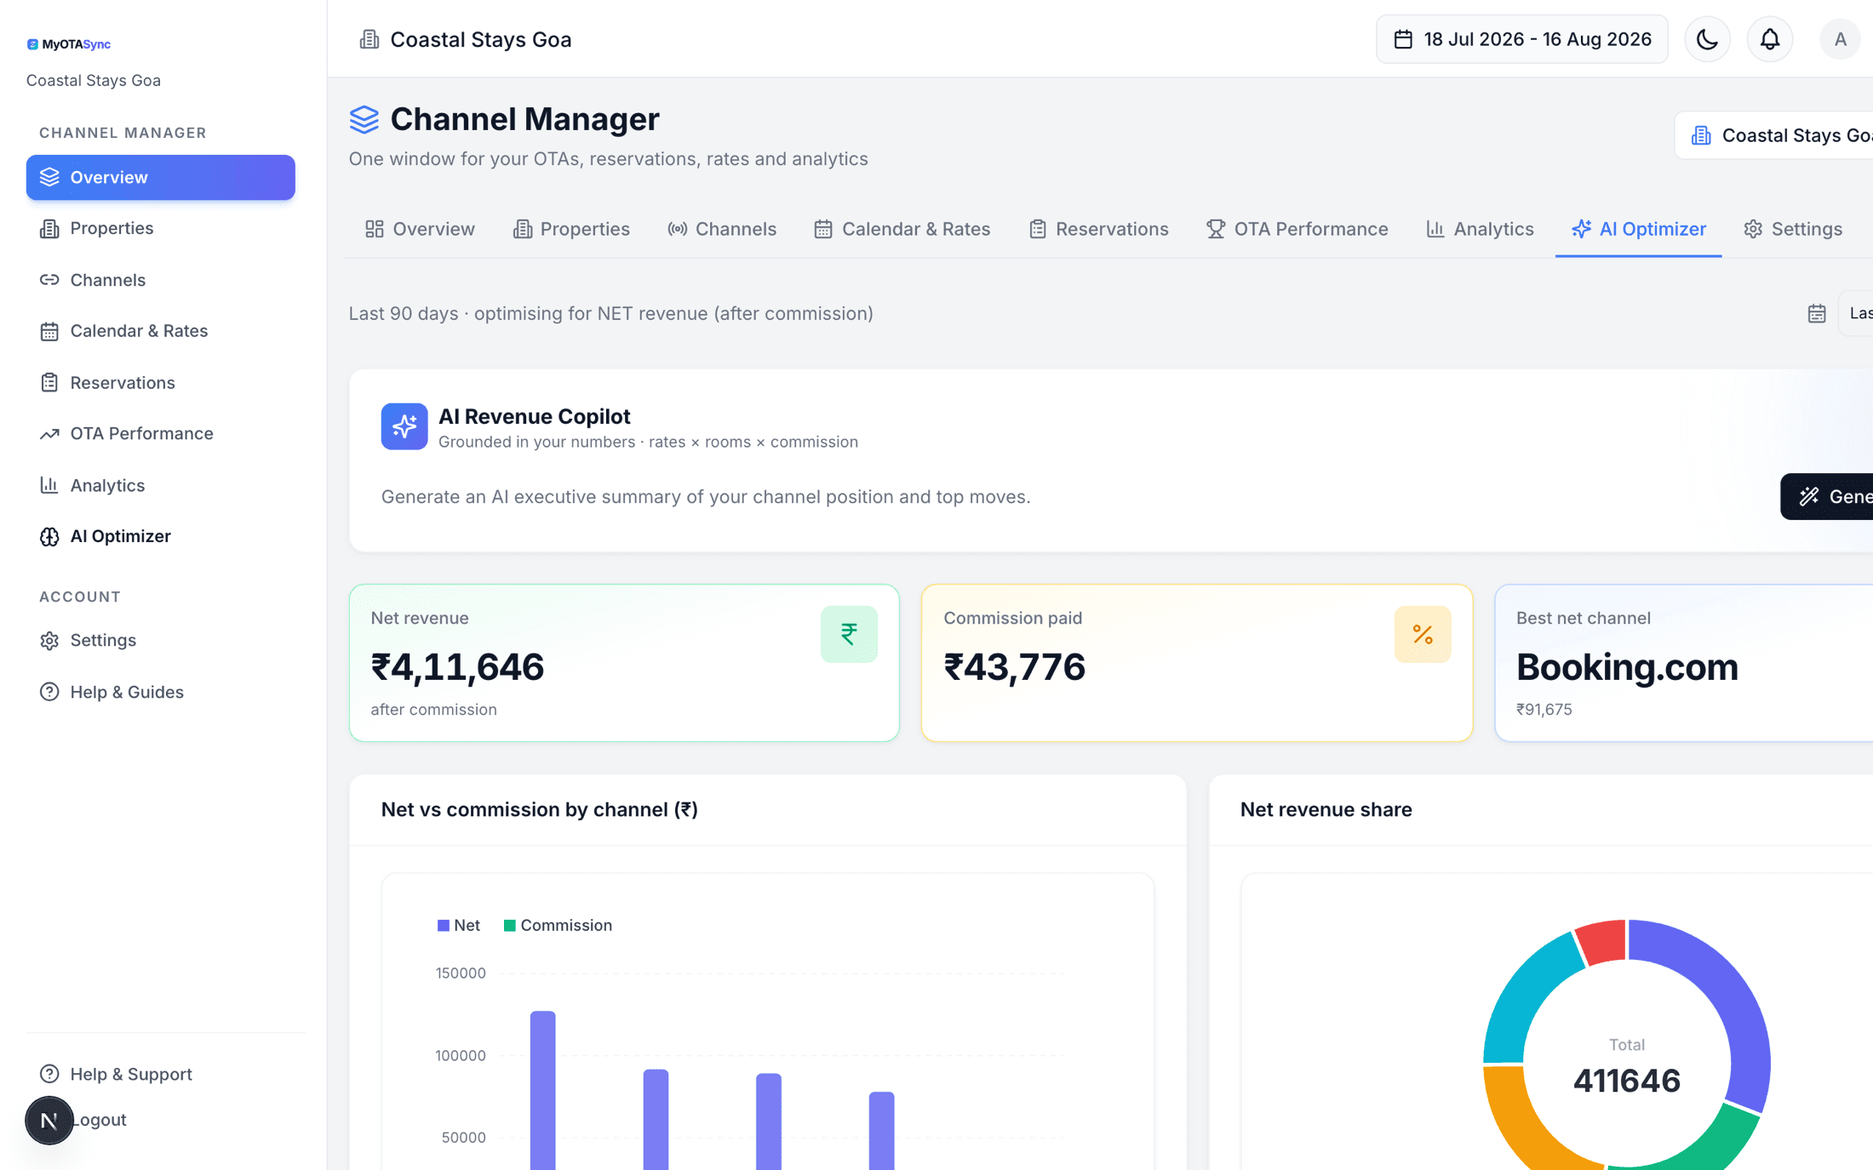Click Net vs commission by channel heading

[540, 809]
